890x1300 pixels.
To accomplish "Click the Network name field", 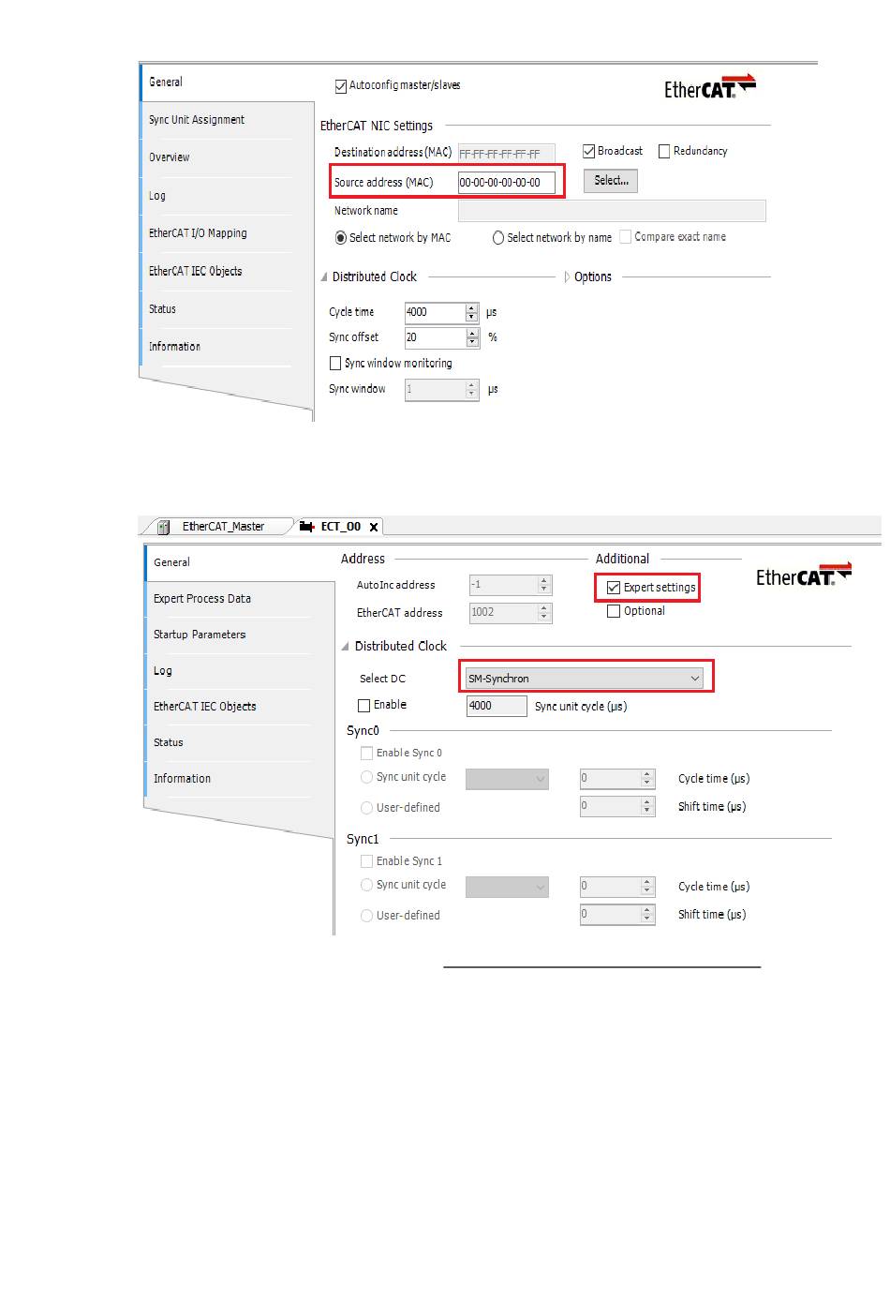I will pyautogui.click(x=612, y=211).
